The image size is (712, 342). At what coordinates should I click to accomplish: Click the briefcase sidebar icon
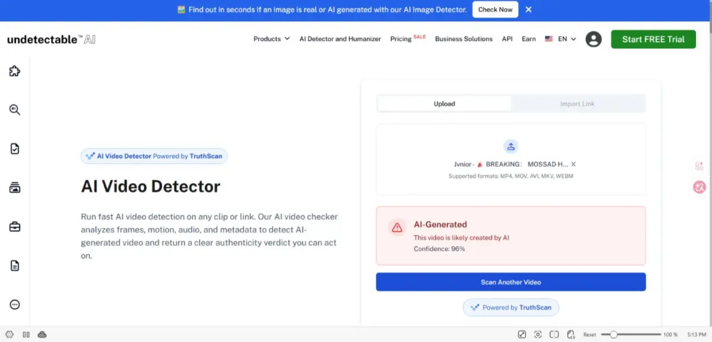click(15, 226)
